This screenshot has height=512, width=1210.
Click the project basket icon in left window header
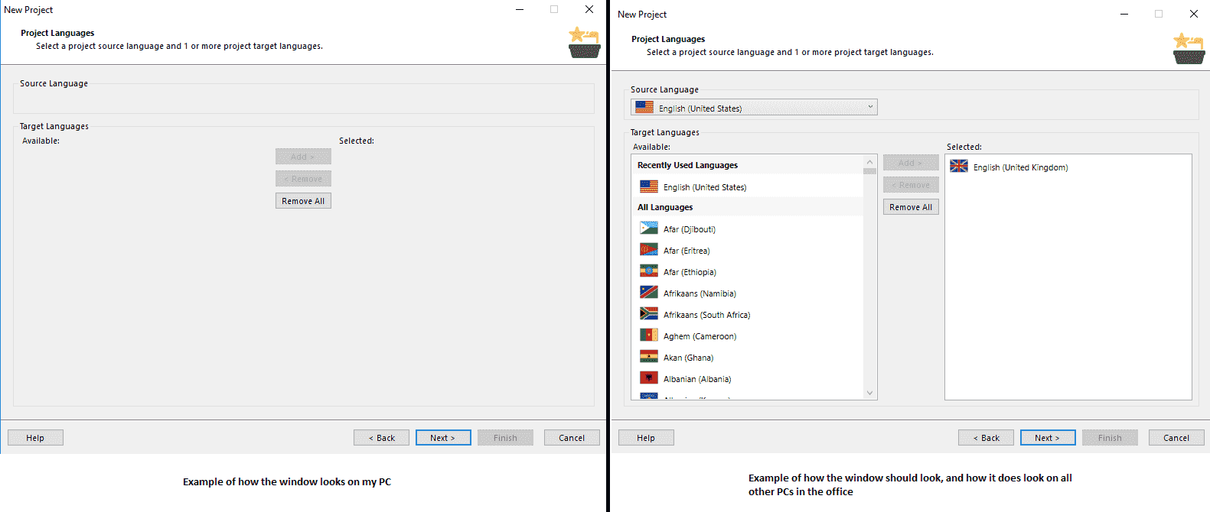click(584, 43)
